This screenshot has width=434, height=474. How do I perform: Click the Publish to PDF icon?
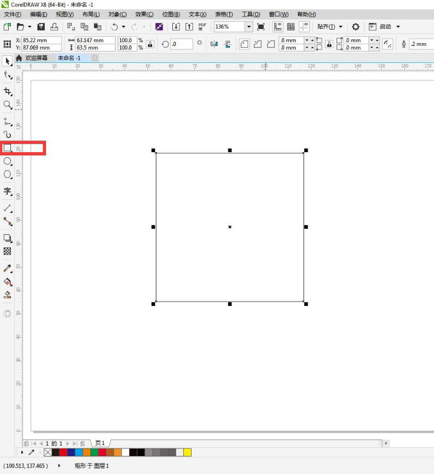tap(202, 27)
